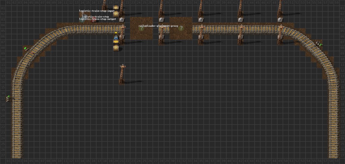Viewport: 345px width, 164px height.
Task: Select the lamp in row 03, column 28
Action: 161,20
